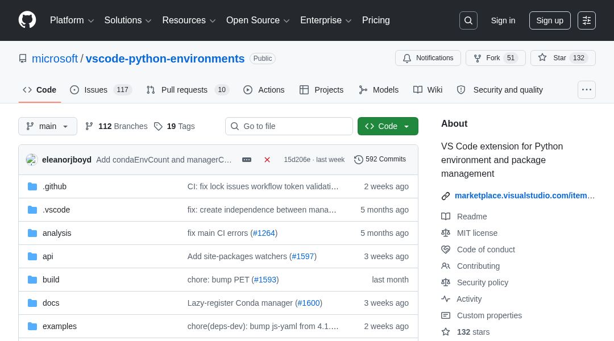This screenshot has width=614, height=341.
Task: Click the branches icon next to 112 Branches
Action: [x=89, y=126]
